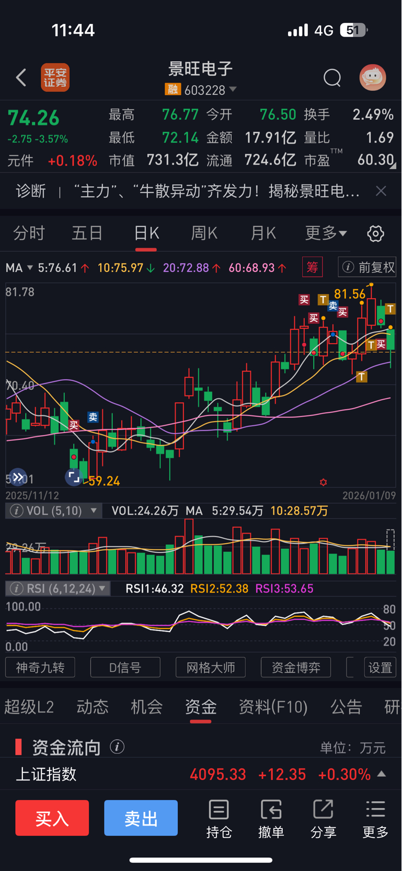Open chart settings gear icon
This screenshot has height=871, width=402.
(375, 233)
